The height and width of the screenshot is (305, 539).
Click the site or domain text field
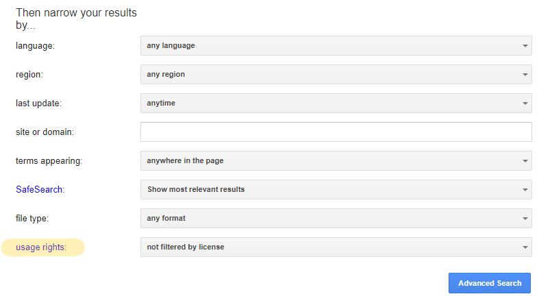click(336, 132)
